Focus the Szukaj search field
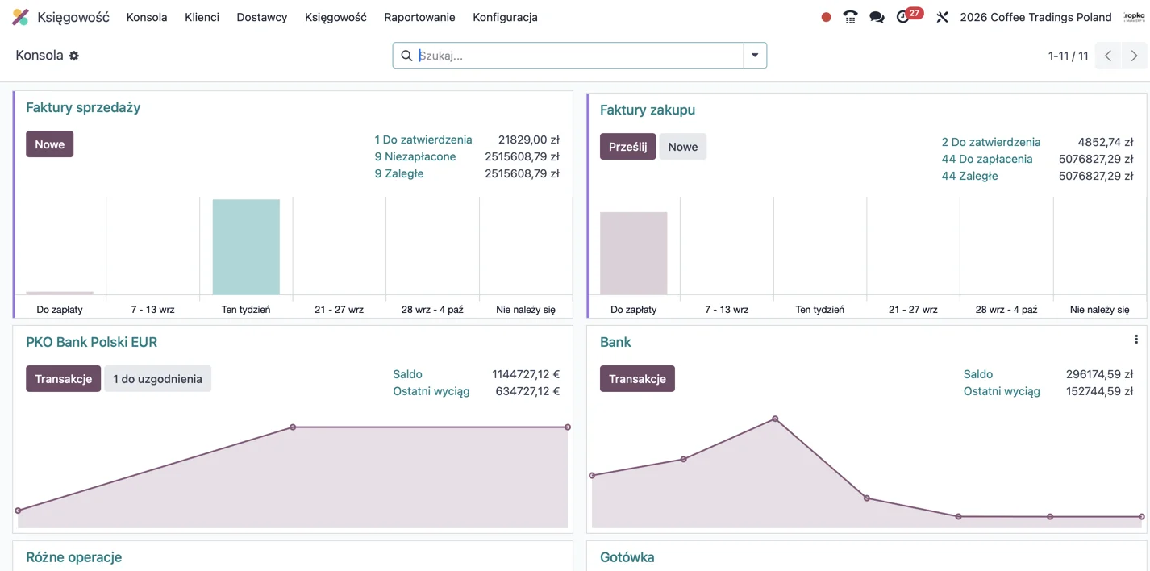This screenshot has height=571, width=1150. click(579, 56)
